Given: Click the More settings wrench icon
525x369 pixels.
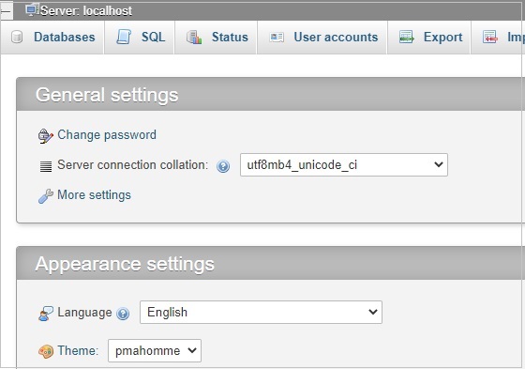Looking at the screenshot, I should (x=46, y=196).
